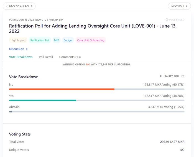Click the right chevron in Next Poll
The width and height of the screenshot is (194, 157).
(x=187, y=6)
